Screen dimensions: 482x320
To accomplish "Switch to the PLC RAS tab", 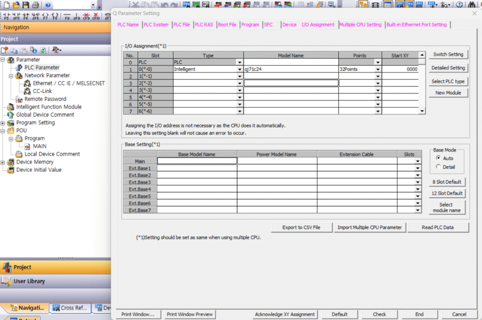I will pos(204,24).
